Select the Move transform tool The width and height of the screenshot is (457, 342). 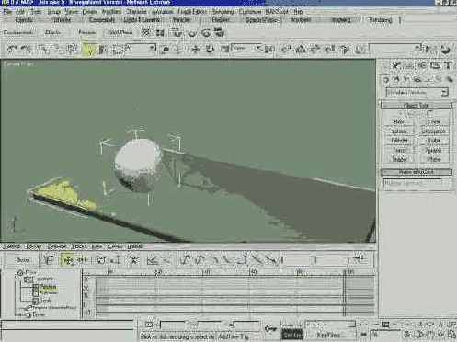pos(195,49)
